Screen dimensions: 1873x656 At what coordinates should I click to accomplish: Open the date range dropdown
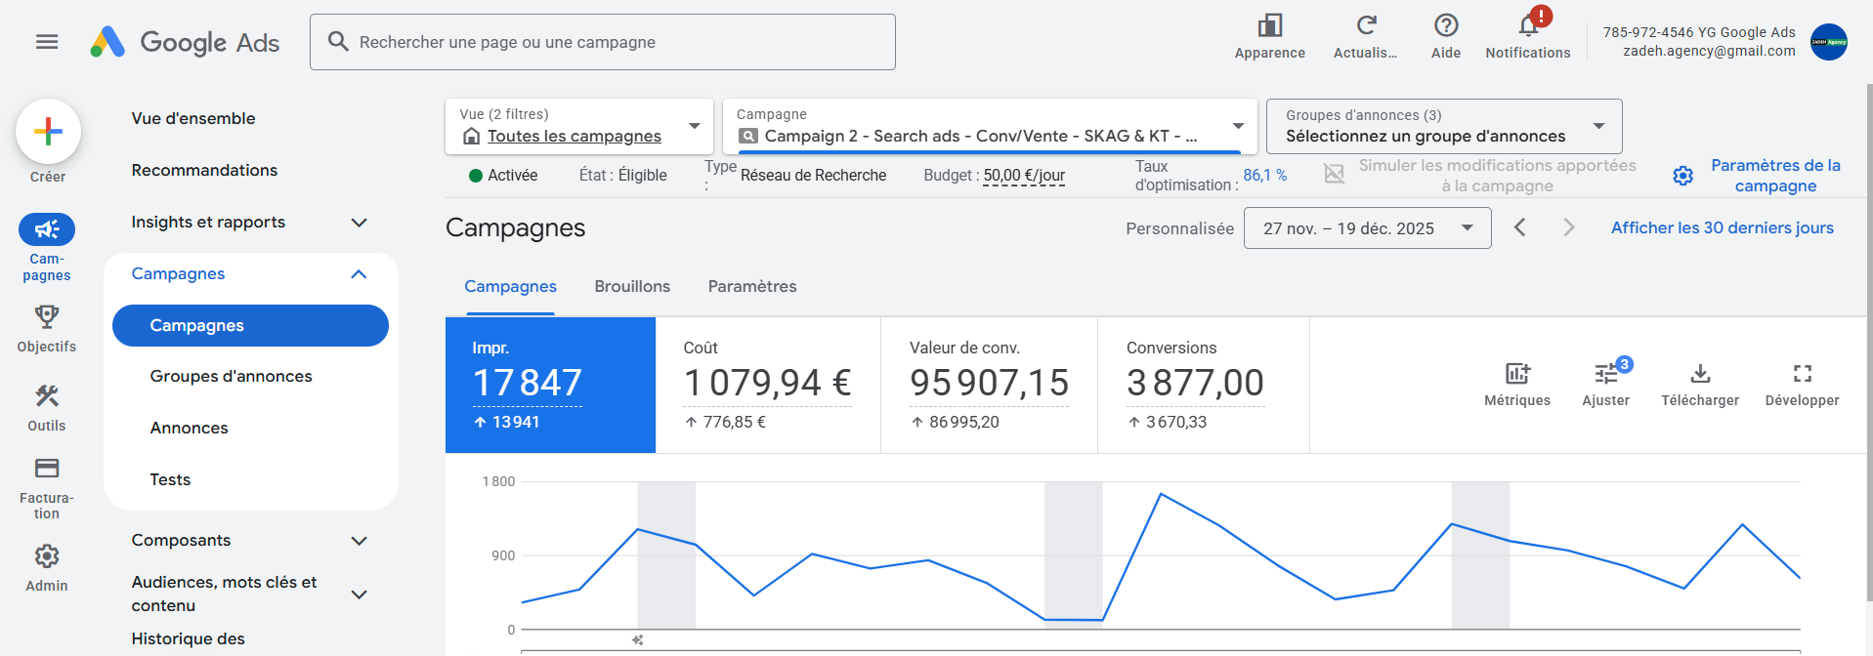pos(1367,228)
